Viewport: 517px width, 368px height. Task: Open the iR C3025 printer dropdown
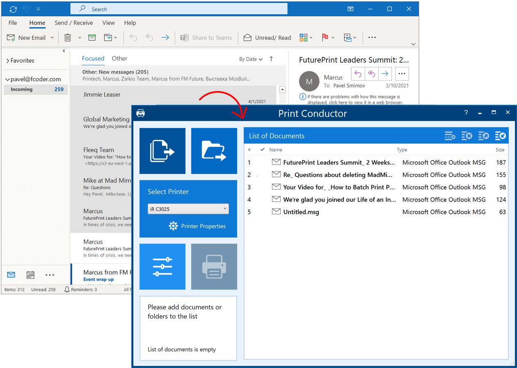click(x=188, y=209)
